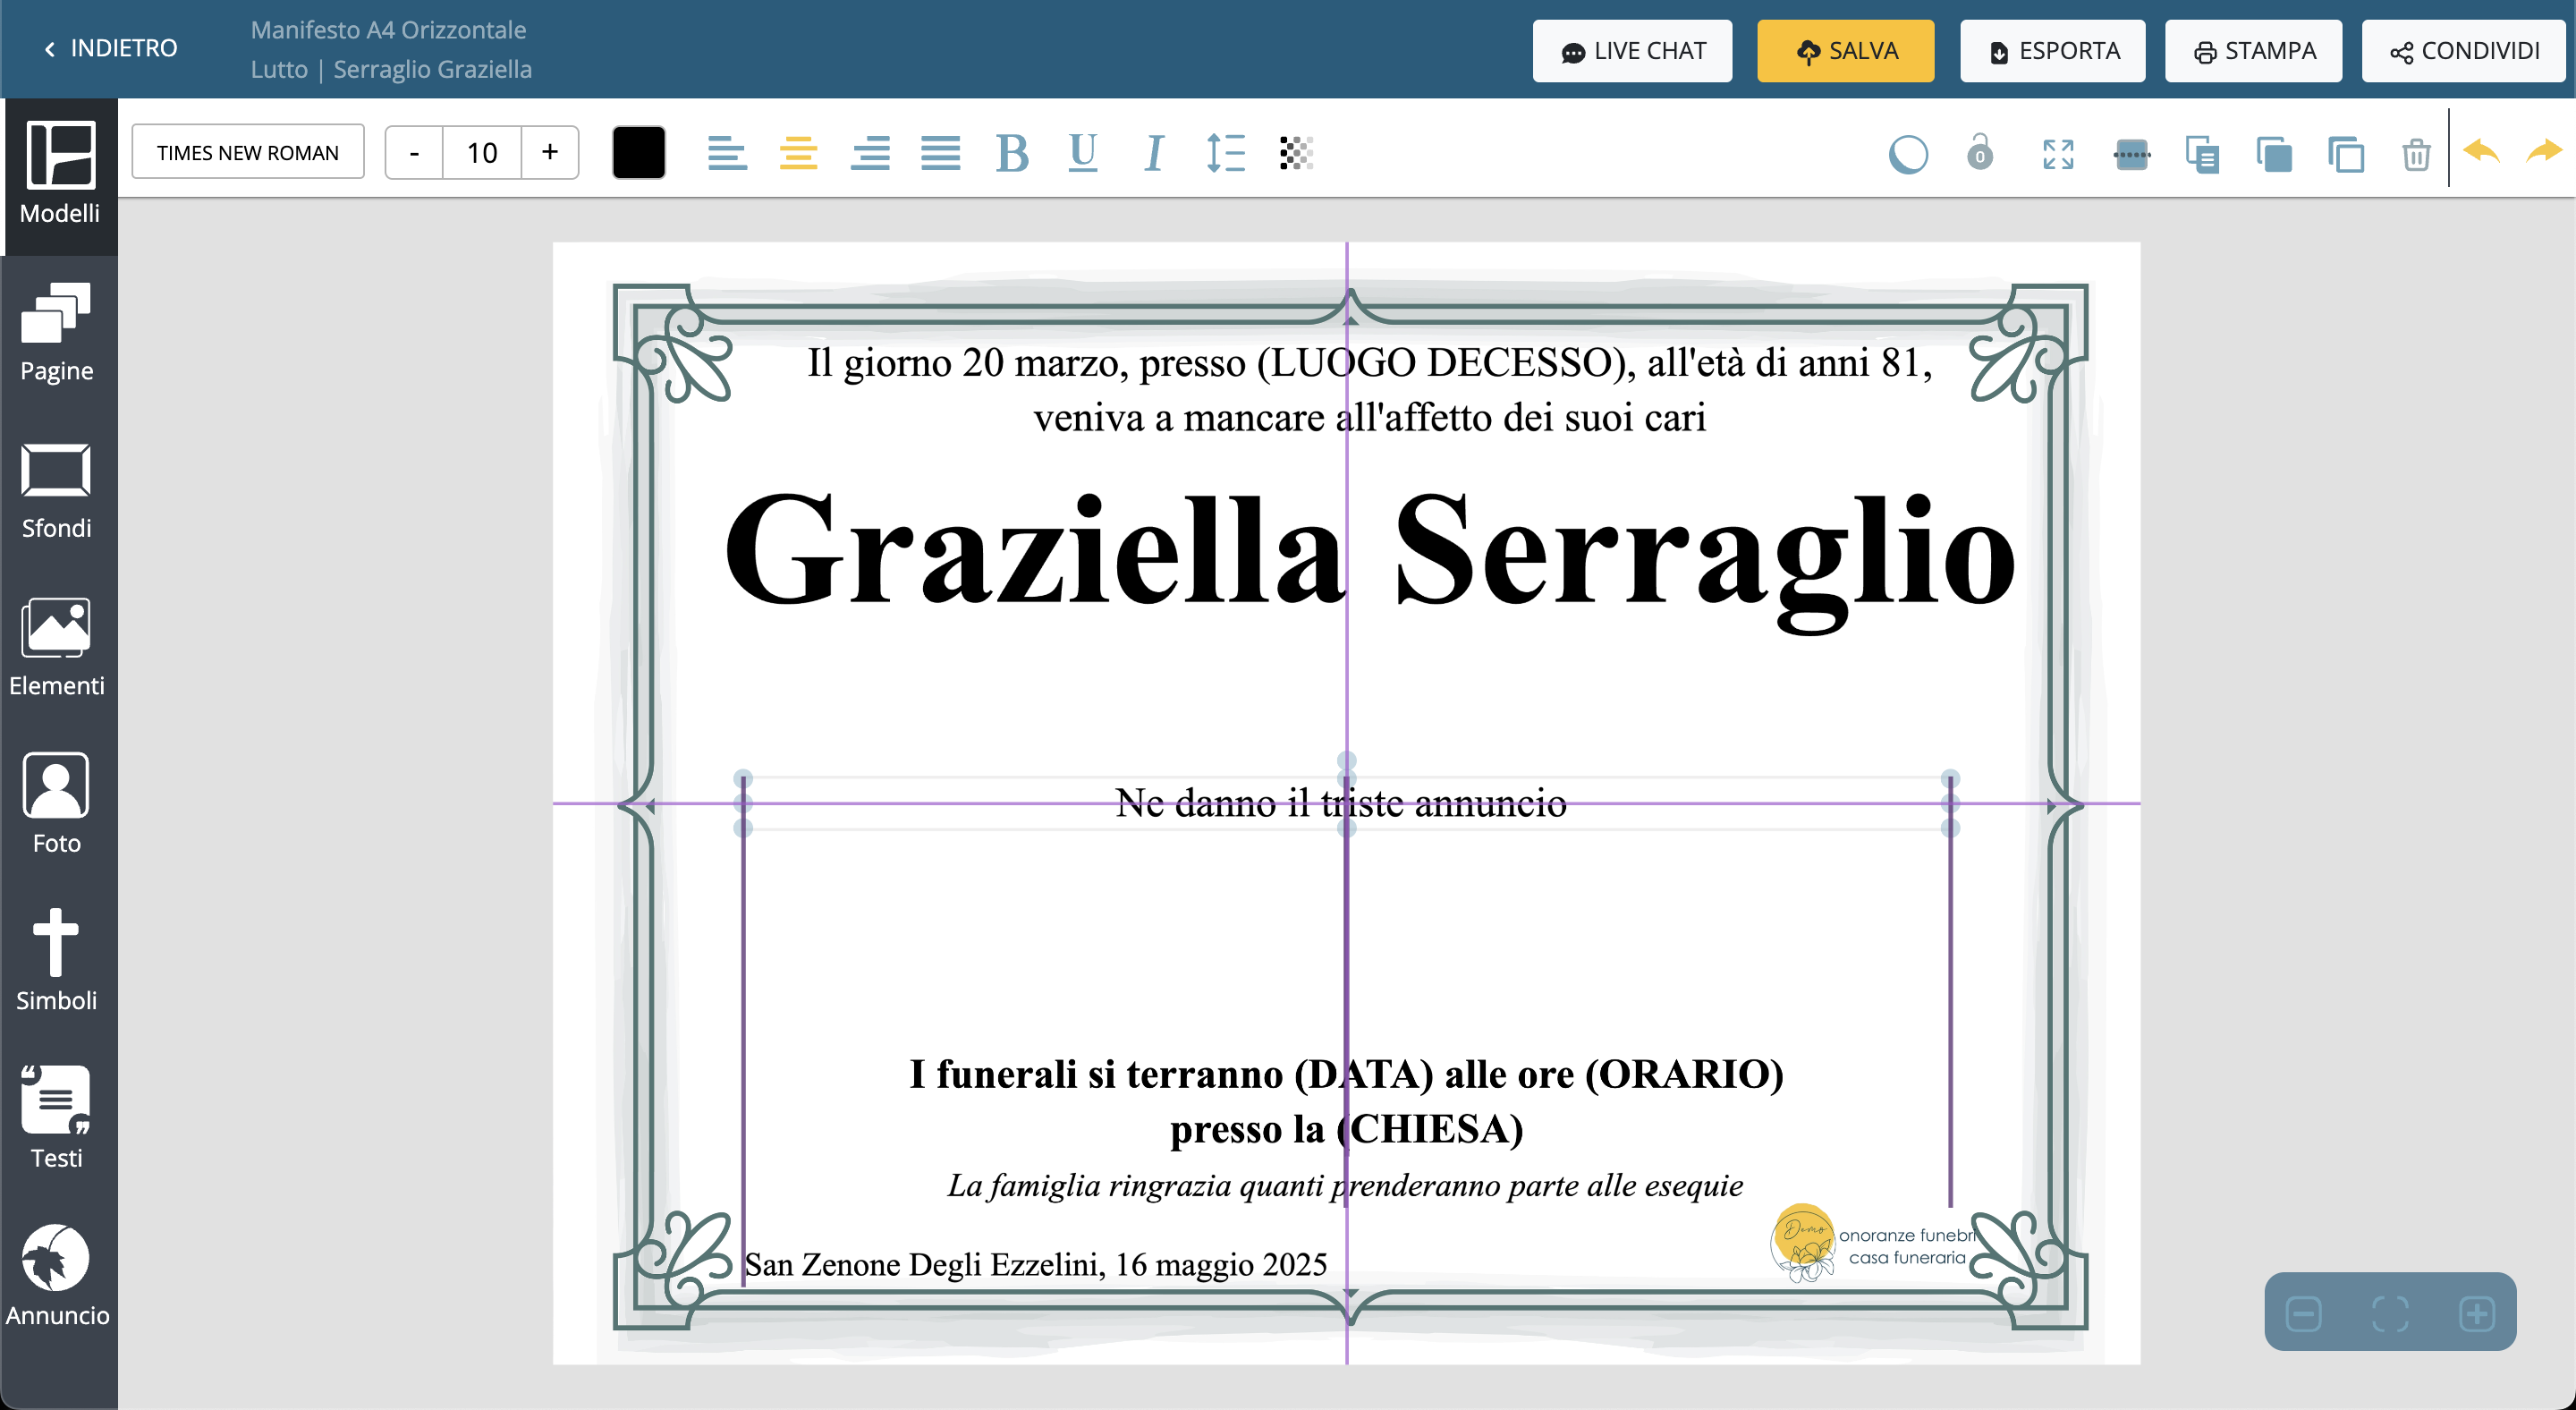Decrease font size with minus button
Viewport: 2576px width, 1410px height.
[414, 152]
